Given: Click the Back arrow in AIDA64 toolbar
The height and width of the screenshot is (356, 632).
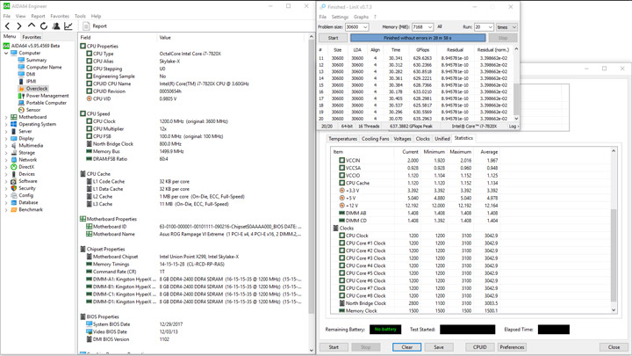Looking at the screenshot, I should tap(7, 26).
